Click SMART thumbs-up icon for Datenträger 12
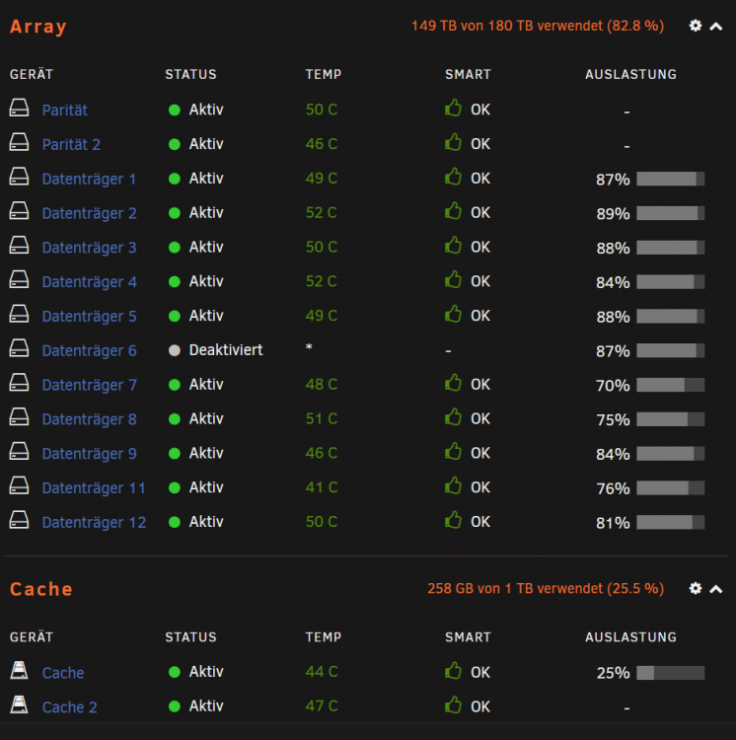 pos(453,520)
